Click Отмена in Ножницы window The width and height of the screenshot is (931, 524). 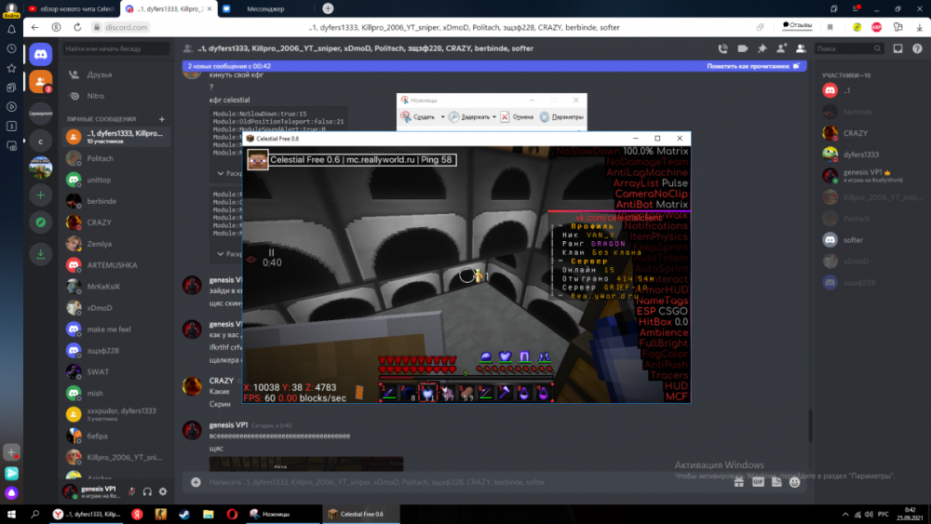(x=517, y=117)
